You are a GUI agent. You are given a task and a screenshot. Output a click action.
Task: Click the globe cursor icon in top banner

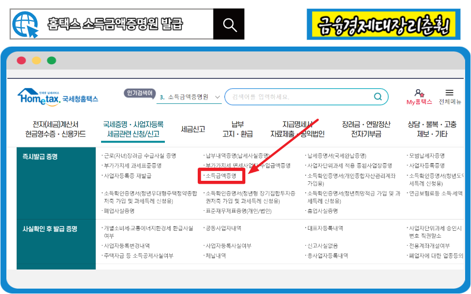[26, 24]
